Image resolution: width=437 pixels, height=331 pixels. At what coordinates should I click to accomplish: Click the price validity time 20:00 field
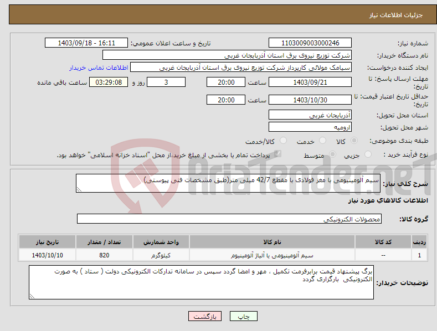tap(226, 100)
